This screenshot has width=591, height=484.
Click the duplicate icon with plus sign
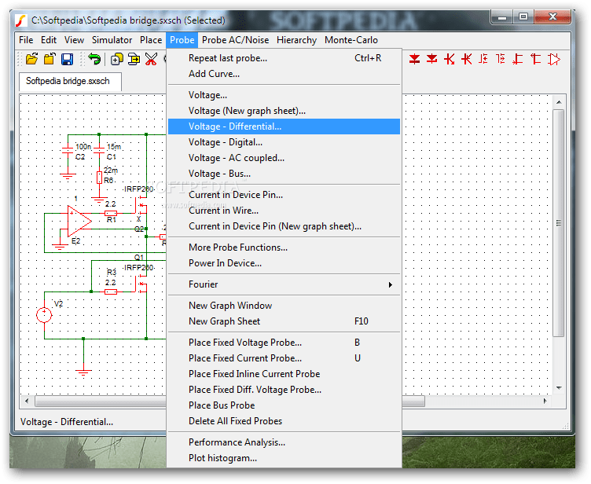[x=117, y=59]
